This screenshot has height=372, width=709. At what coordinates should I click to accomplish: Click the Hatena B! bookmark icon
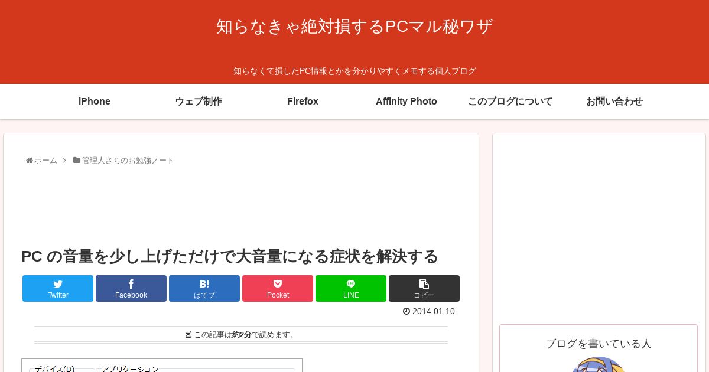(x=204, y=284)
